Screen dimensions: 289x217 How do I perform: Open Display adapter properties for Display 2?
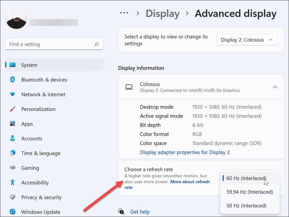tap(185, 152)
